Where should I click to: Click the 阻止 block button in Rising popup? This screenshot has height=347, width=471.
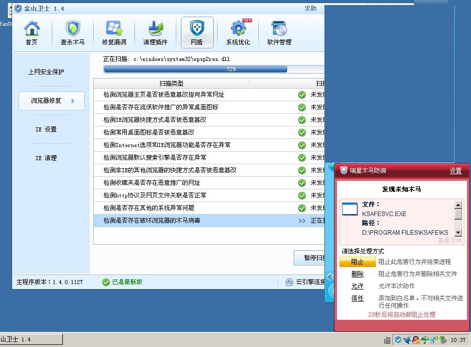[358, 262]
